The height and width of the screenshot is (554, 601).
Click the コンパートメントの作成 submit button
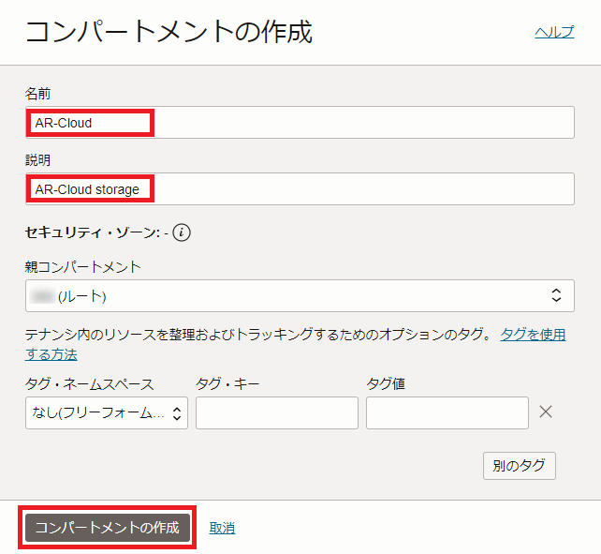(107, 528)
